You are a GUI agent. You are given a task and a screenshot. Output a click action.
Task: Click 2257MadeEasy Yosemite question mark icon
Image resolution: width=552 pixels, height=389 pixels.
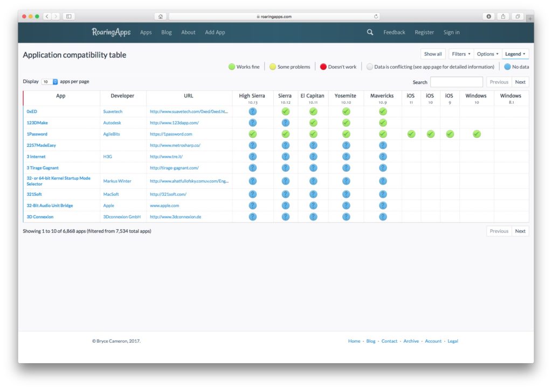pyautogui.click(x=346, y=145)
